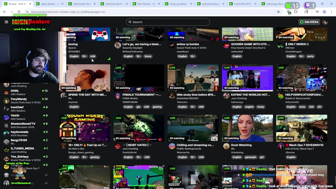Open user avatar menu on Kick header

coord(325,22)
